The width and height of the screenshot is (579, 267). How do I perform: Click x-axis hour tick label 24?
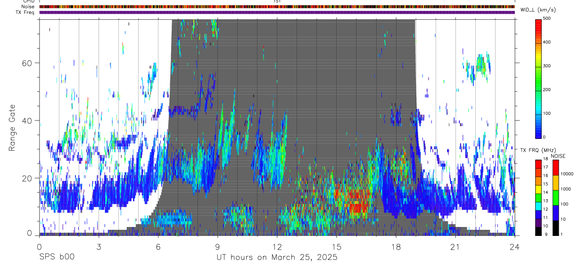pos(514,246)
